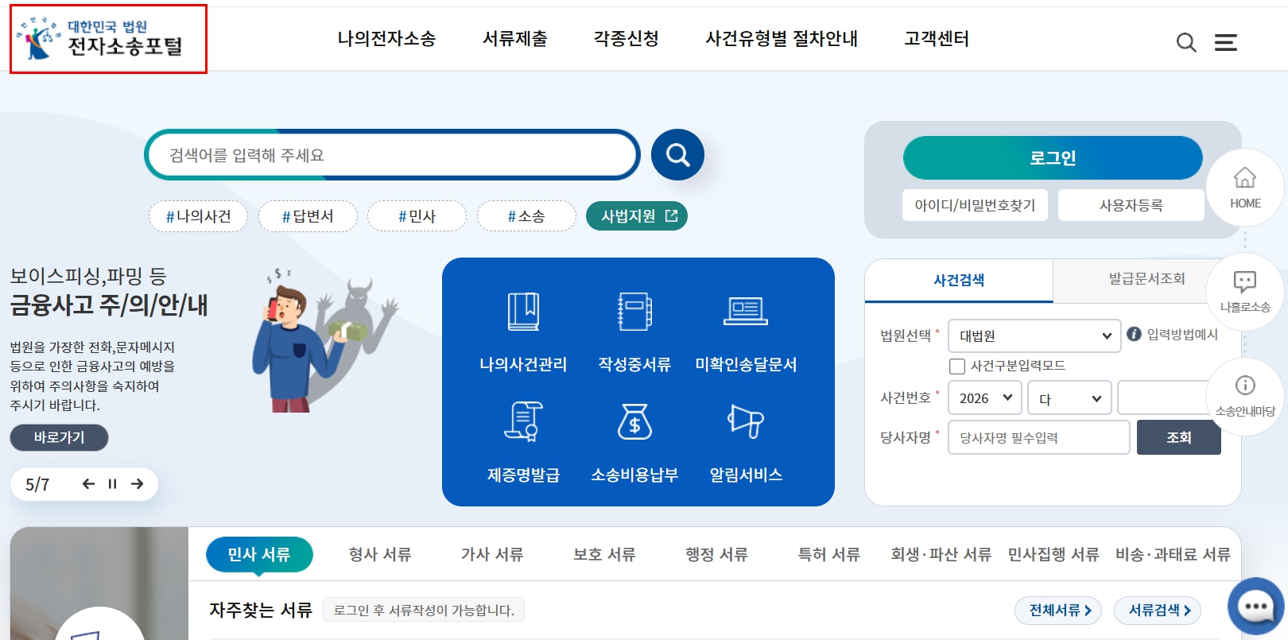Select the 보호 서류 tab
The height and width of the screenshot is (640, 1288).
(x=604, y=554)
